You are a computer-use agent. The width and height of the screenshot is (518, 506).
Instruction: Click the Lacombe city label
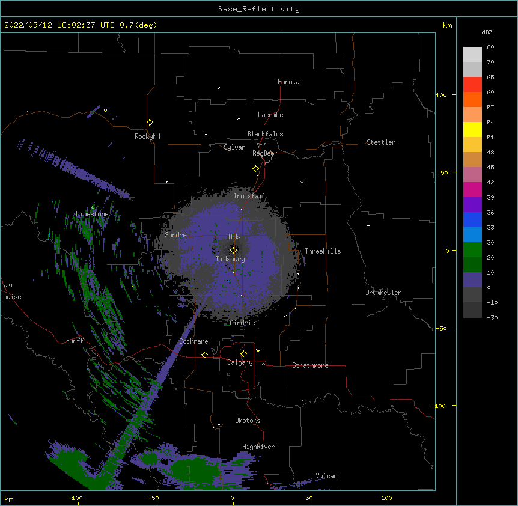pos(270,115)
